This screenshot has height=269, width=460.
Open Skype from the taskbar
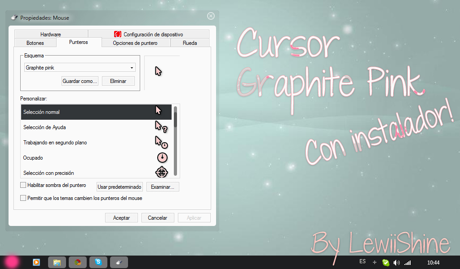click(x=98, y=262)
